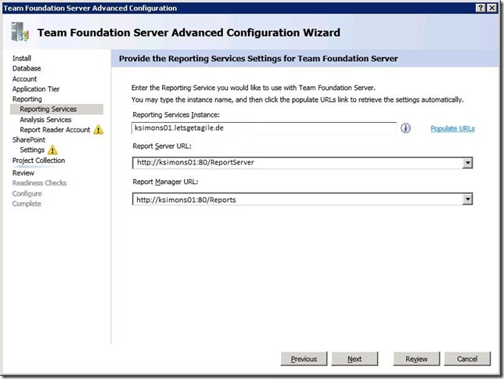The width and height of the screenshot is (504, 379).
Task: Click warning icon next to Report Reader Account
Action: coord(98,130)
